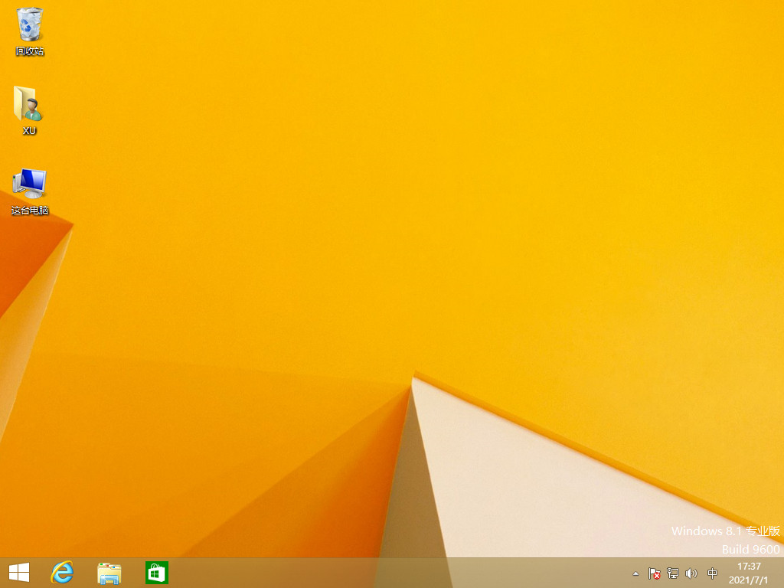Viewport: 784px width, 588px height.
Task: Open the volume slider from the tray
Action: (x=691, y=573)
